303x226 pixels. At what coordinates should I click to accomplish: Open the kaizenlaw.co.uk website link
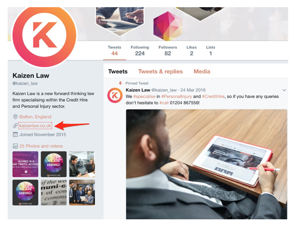pyautogui.click(x=35, y=126)
